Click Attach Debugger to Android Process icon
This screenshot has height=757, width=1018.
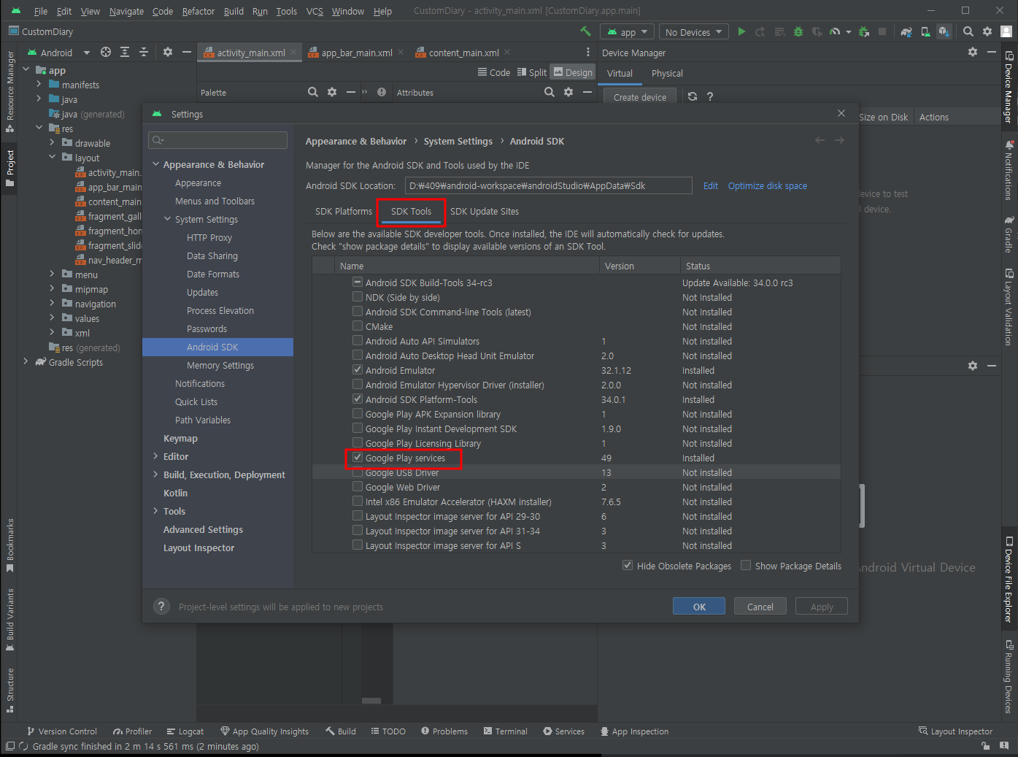(864, 31)
